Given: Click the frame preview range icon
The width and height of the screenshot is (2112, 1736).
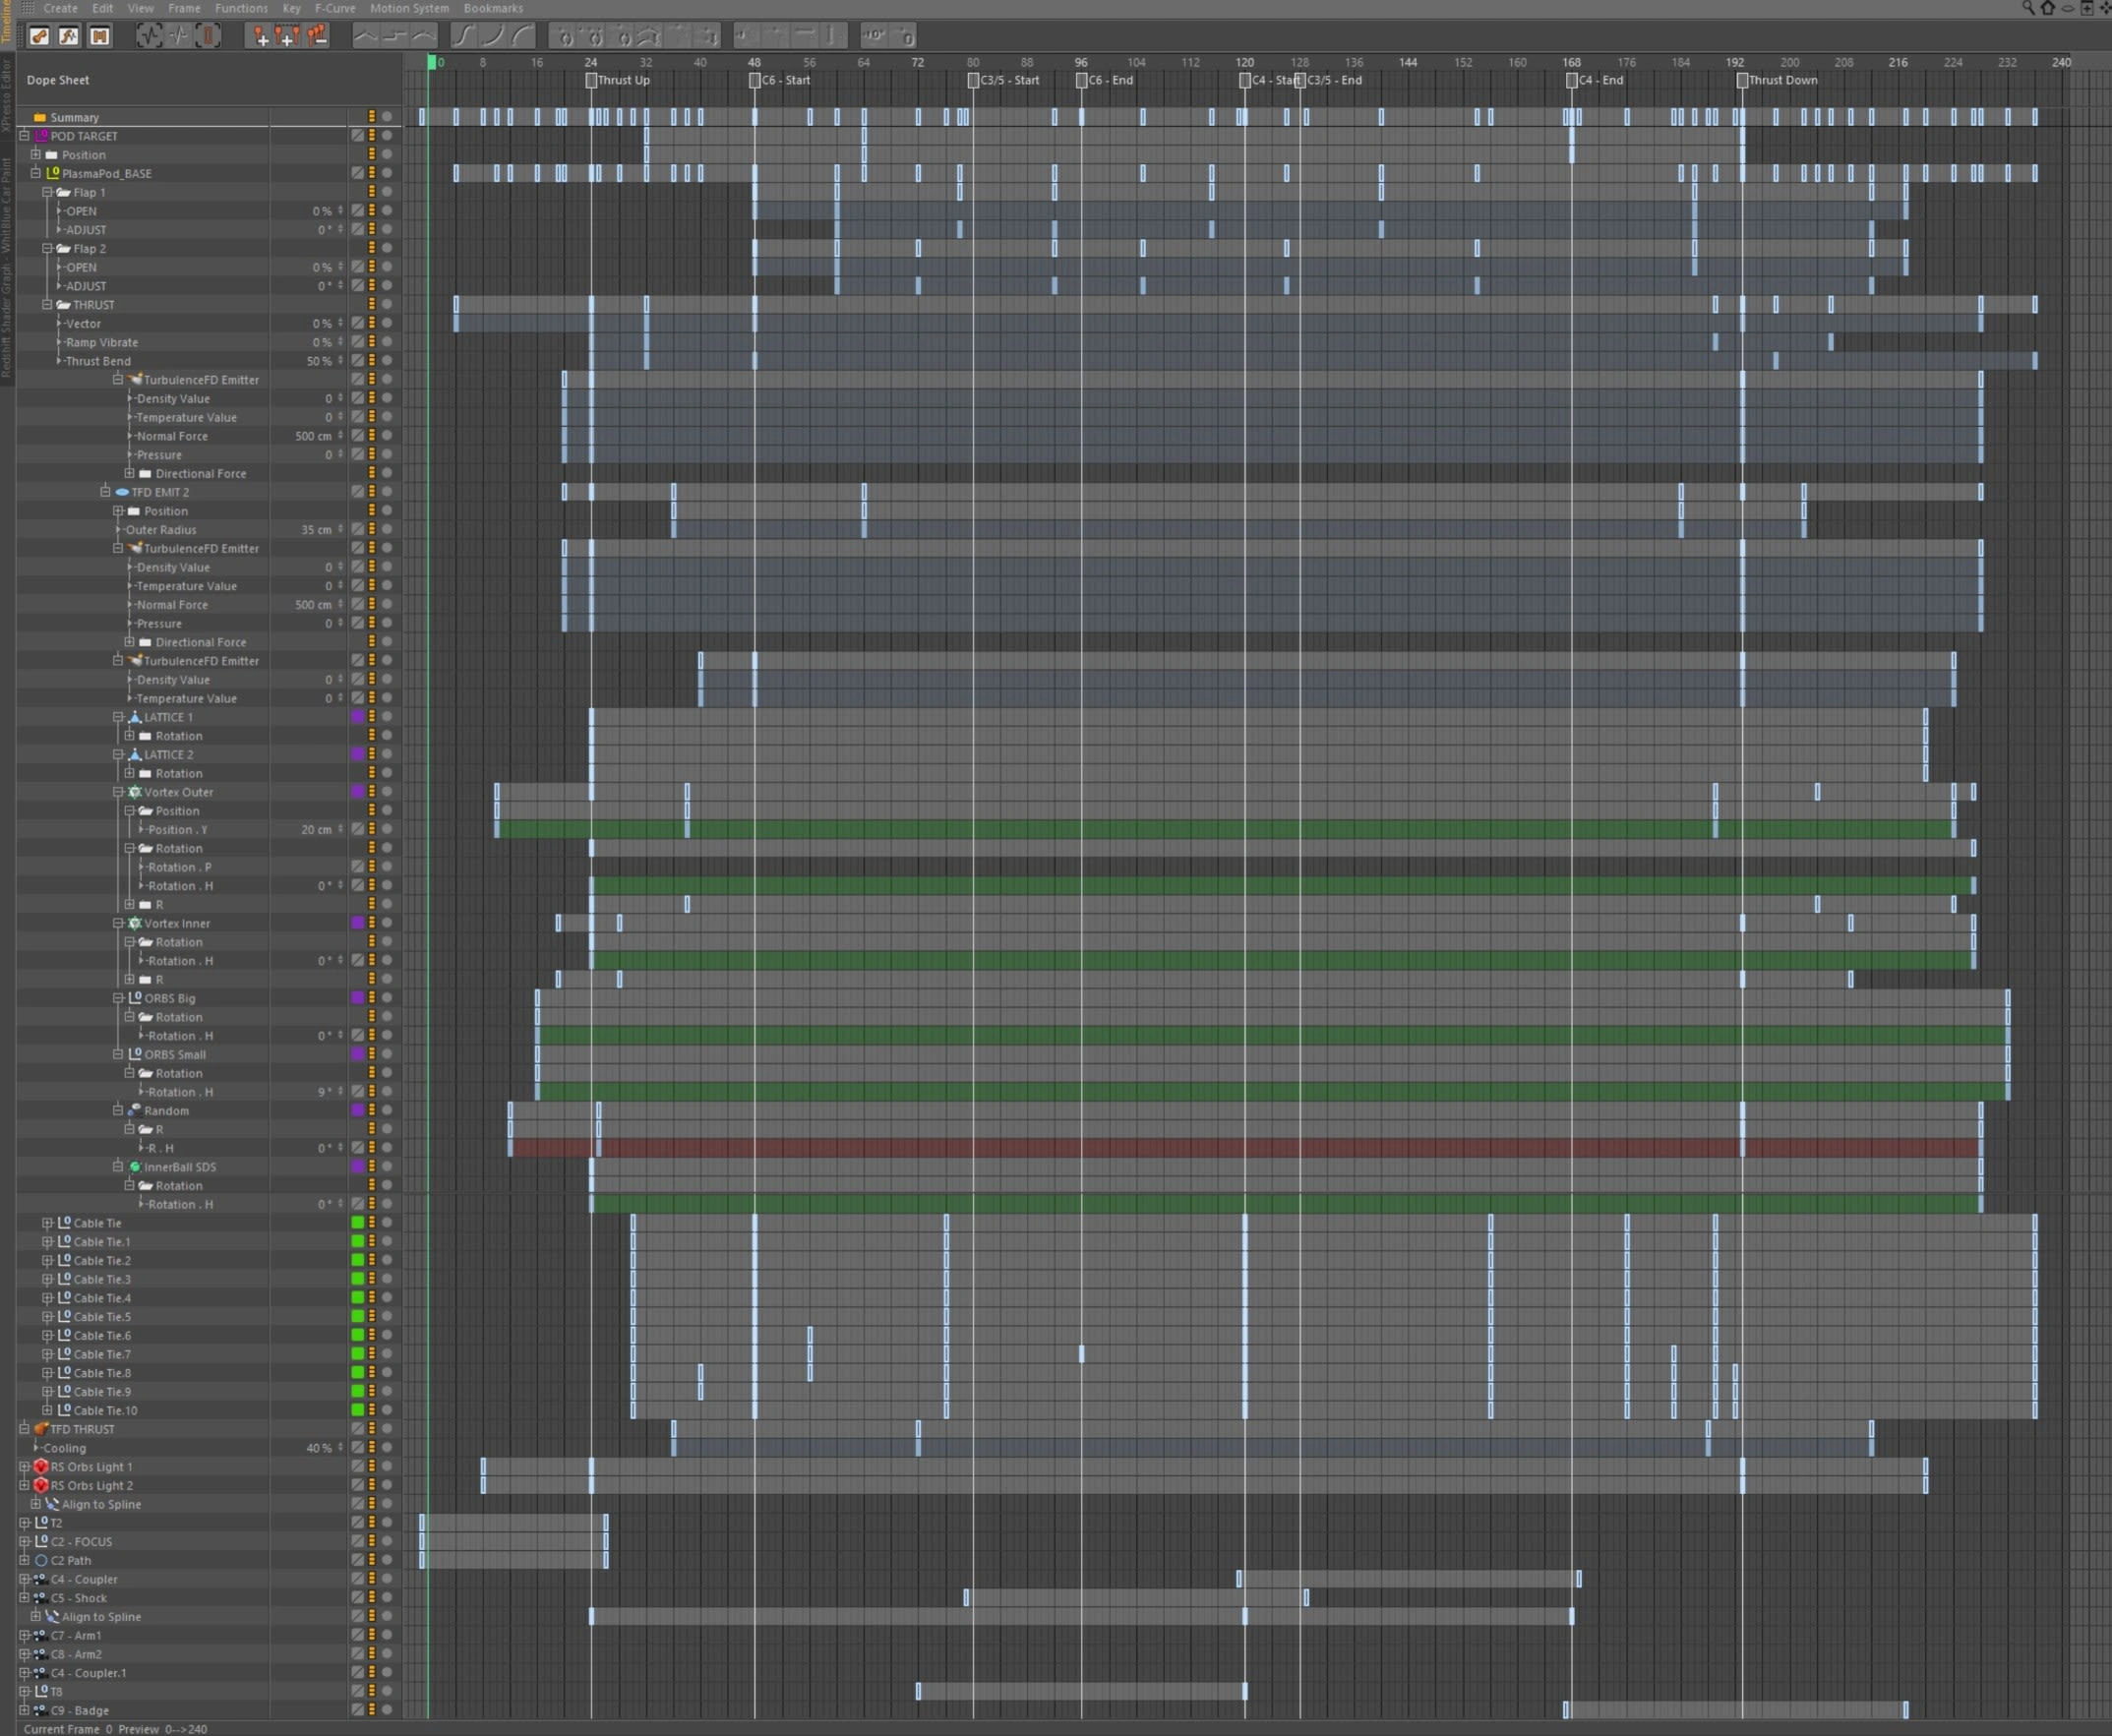Looking at the screenshot, I should click(x=208, y=36).
